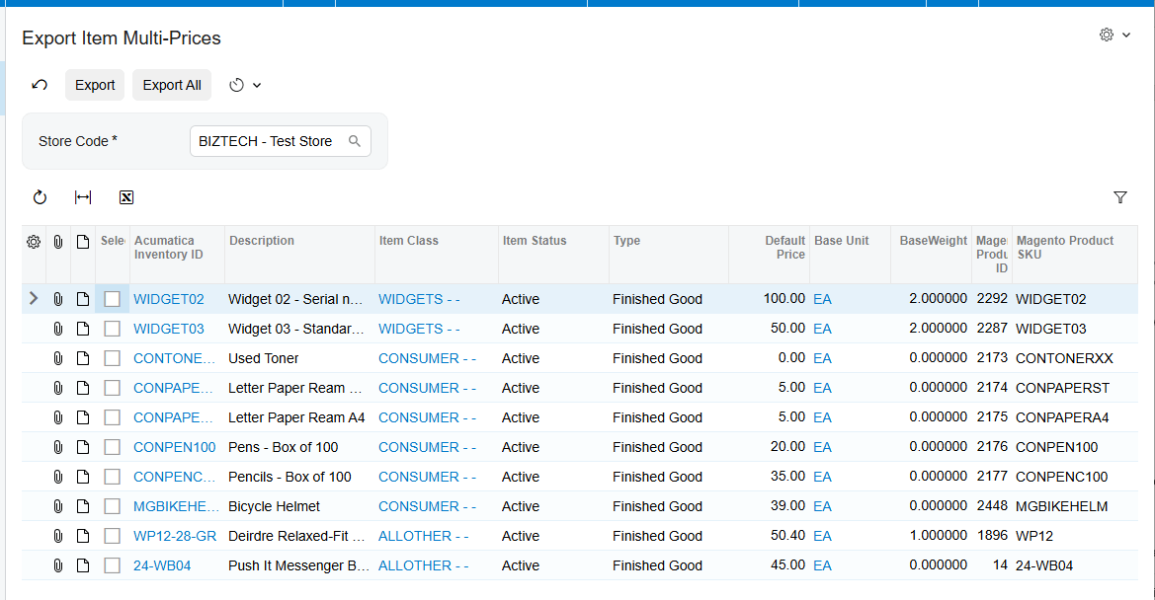Open the note for the WIDGET02 row
The width and height of the screenshot is (1155, 600).
coord(83,299)
